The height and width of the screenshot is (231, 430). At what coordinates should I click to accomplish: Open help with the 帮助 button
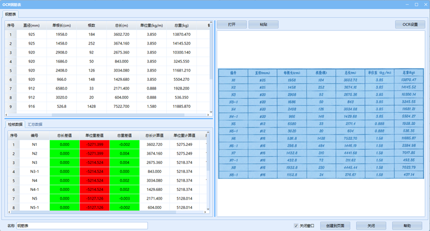point(407,226)
